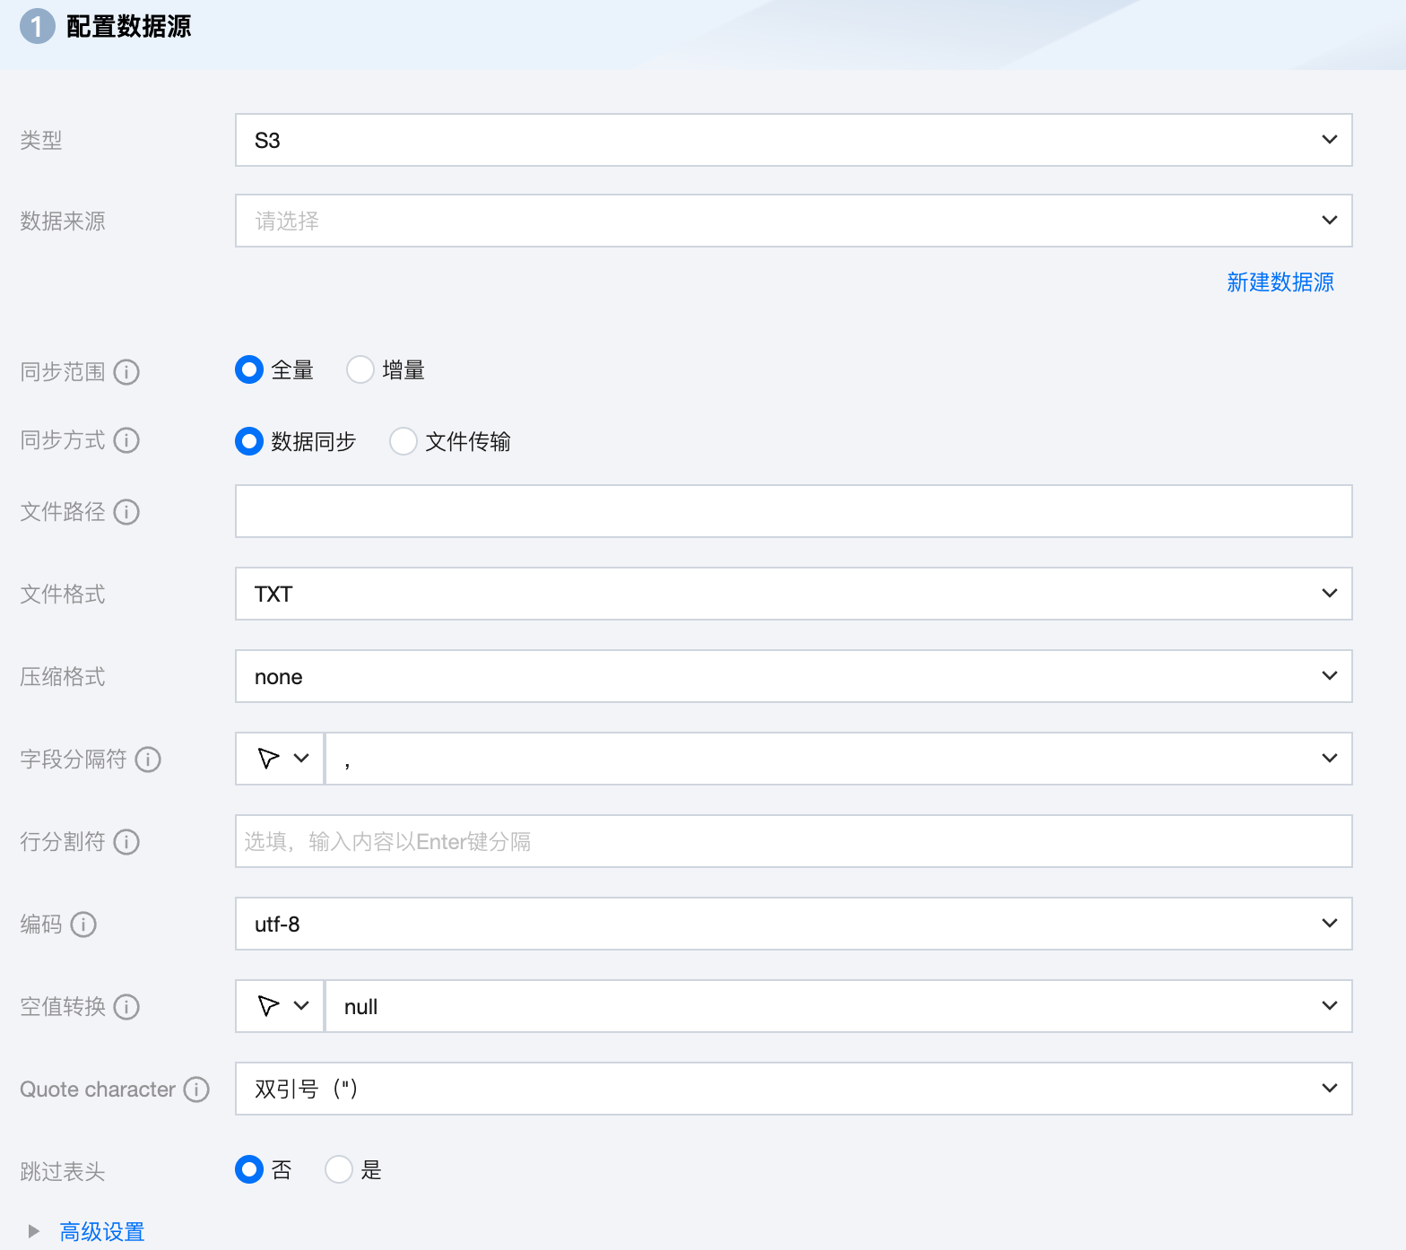Choose 文件传输 as sync method
This screenshot has width=1406, height=1250.
[404, 441]
